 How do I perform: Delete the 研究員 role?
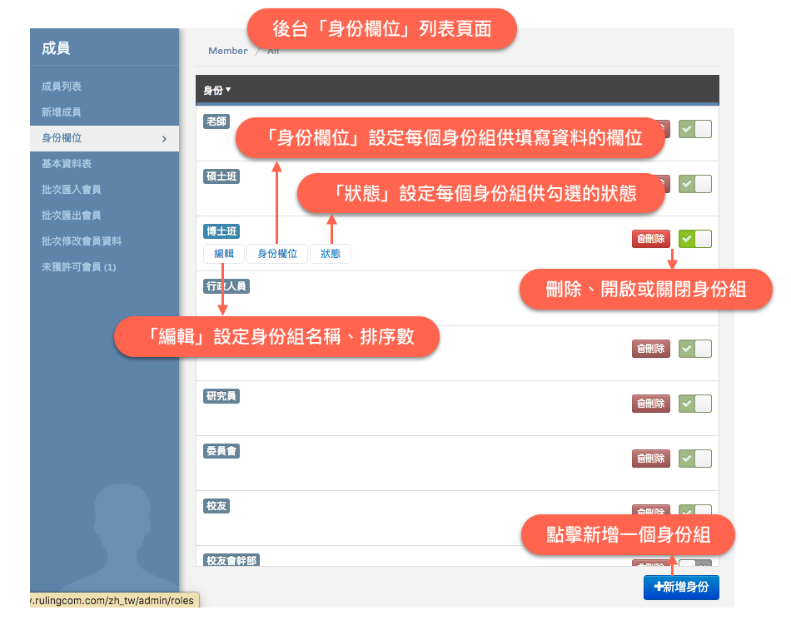point(650,404)
